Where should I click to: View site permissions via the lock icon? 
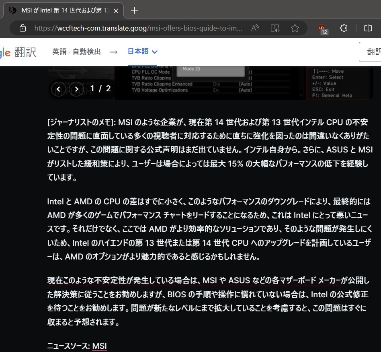[x=23, y=28]
